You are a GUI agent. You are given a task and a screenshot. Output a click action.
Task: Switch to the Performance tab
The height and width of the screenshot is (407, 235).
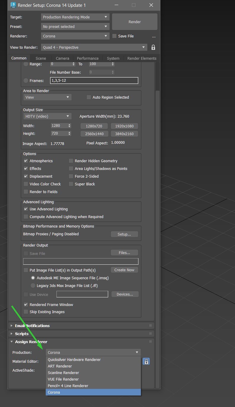point(88,58)
